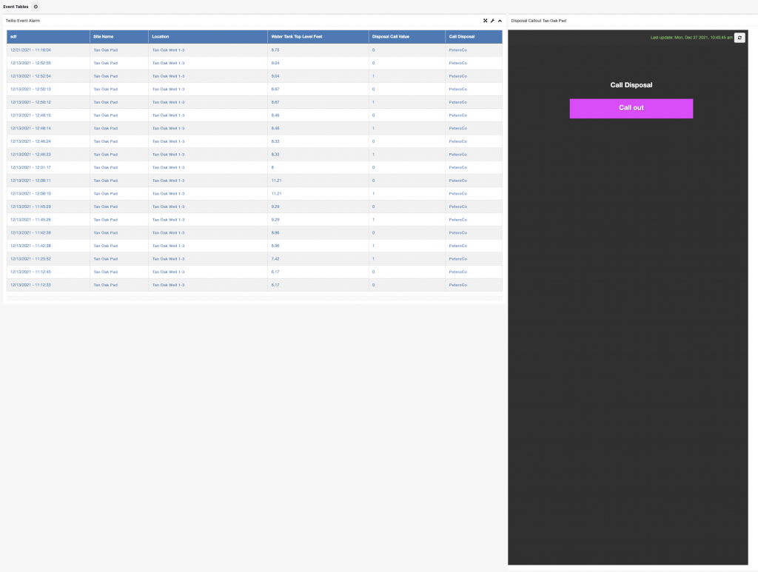758x572 pixels.
Task: Open Twilio Event Alarm wrench settings
Action: [492, 21]
